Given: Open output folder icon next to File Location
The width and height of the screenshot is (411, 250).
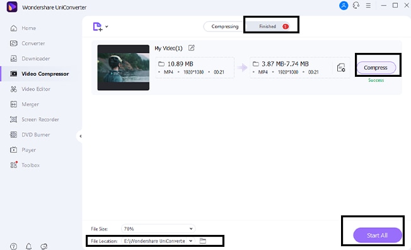Looking at the screenshot, I should 202,241.
